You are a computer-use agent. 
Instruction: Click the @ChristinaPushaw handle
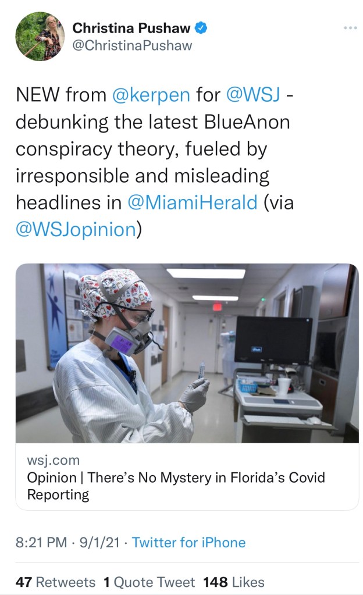(x=131, y=45)
